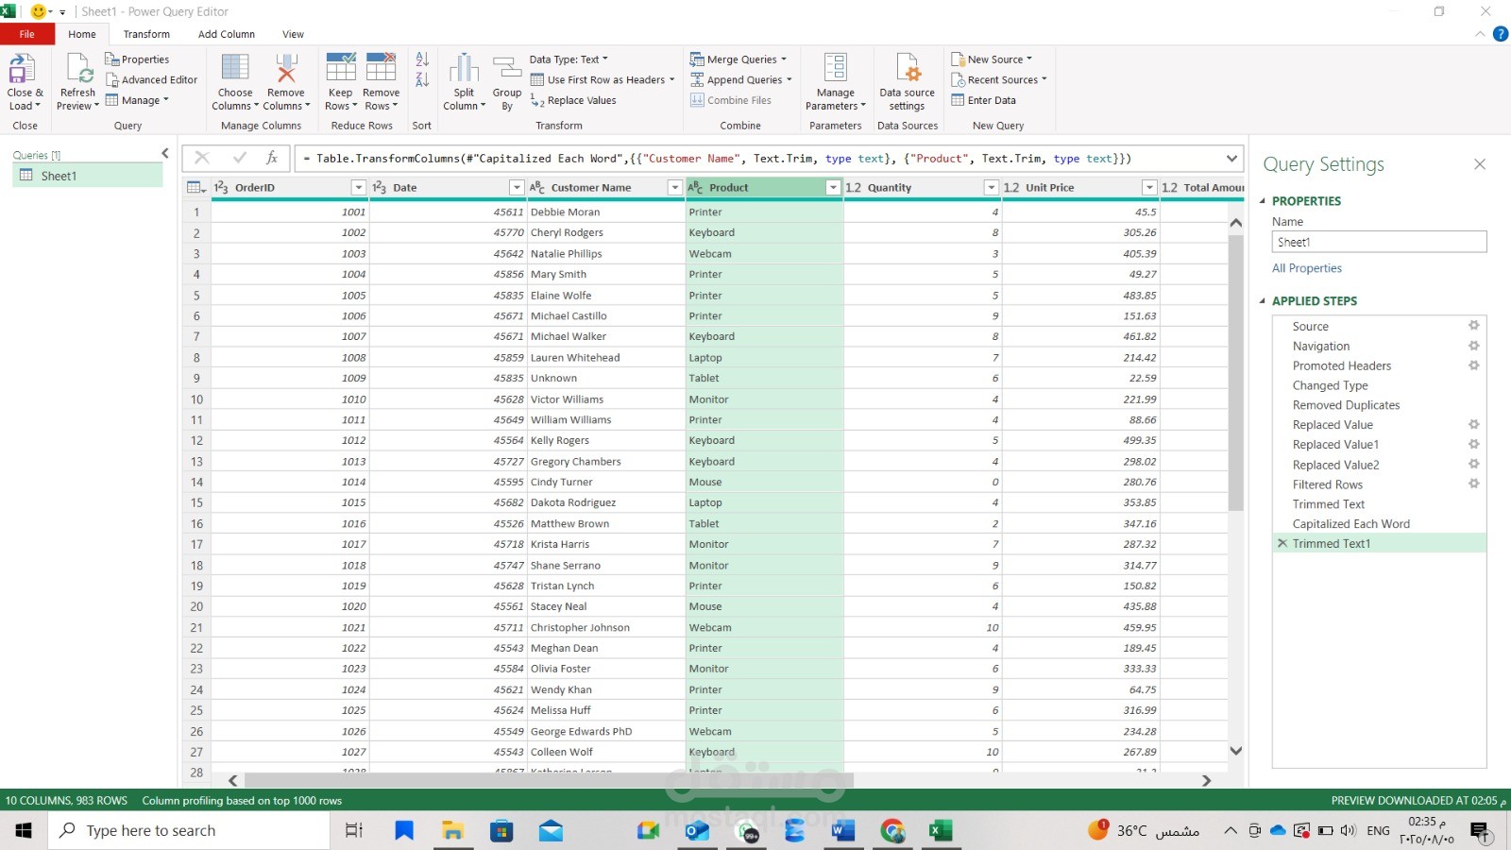Open the Customer Name filter dropdown
The width and height of the screenshot is (1511, 850).
[675, 187]
